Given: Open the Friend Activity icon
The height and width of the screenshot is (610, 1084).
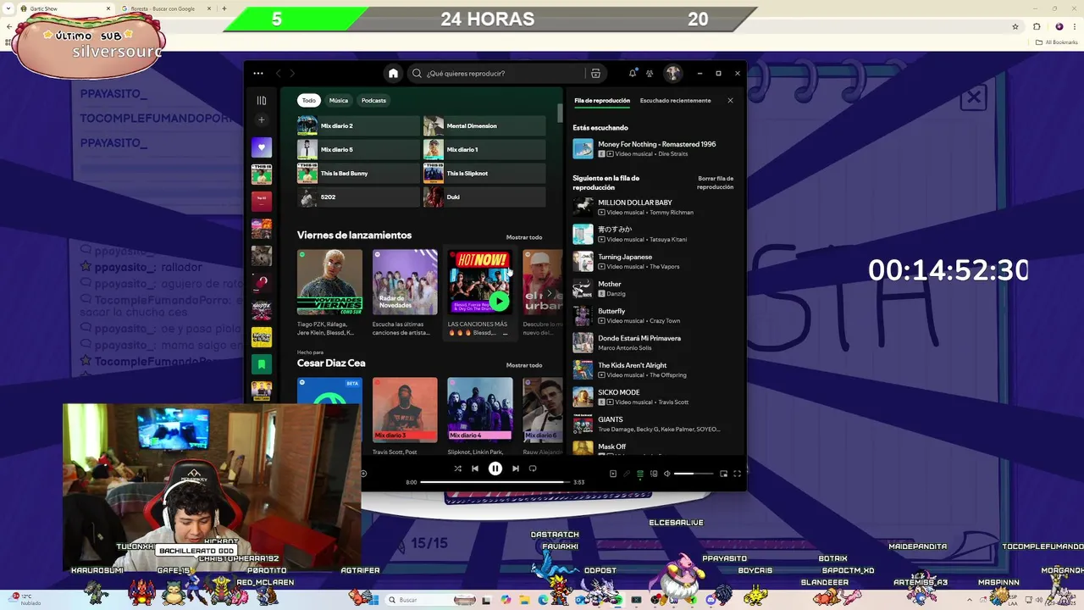Looking at the screenshot, I should coord(650,74).
